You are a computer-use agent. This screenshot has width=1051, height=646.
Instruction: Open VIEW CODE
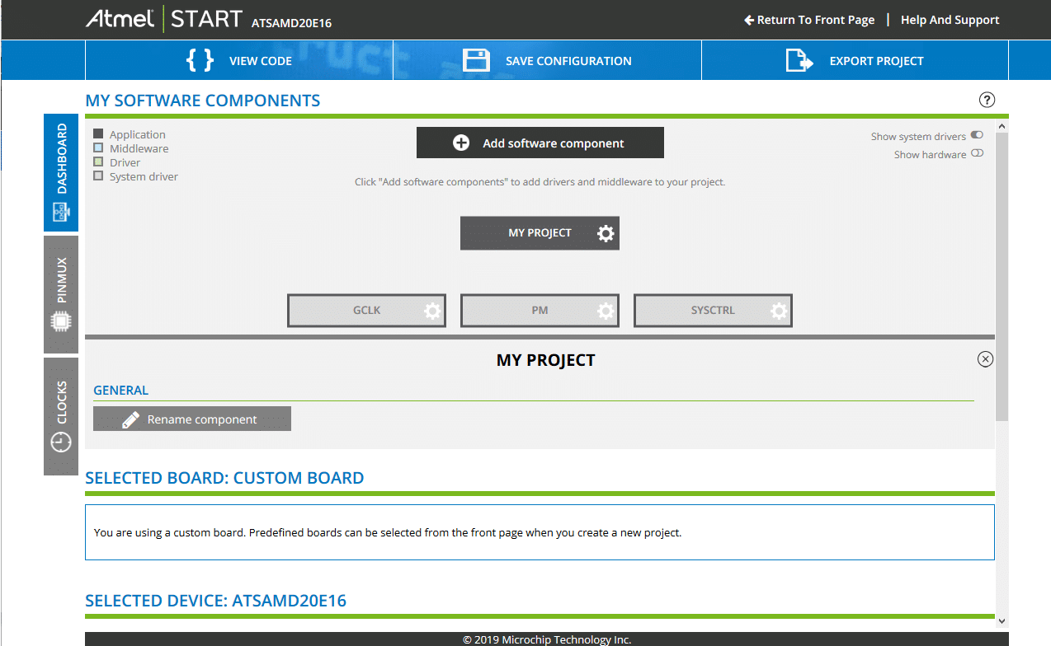(x=239, y=61)
